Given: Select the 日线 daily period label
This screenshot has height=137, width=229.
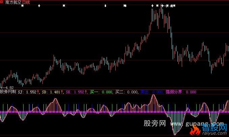Looking at the screenshot, I should pyautogui.click(x=26, y=2).
